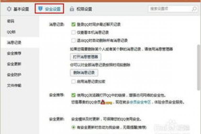Click the gear icon for 基本设置
The image size is (201, 134).
[x=9, y=9]
